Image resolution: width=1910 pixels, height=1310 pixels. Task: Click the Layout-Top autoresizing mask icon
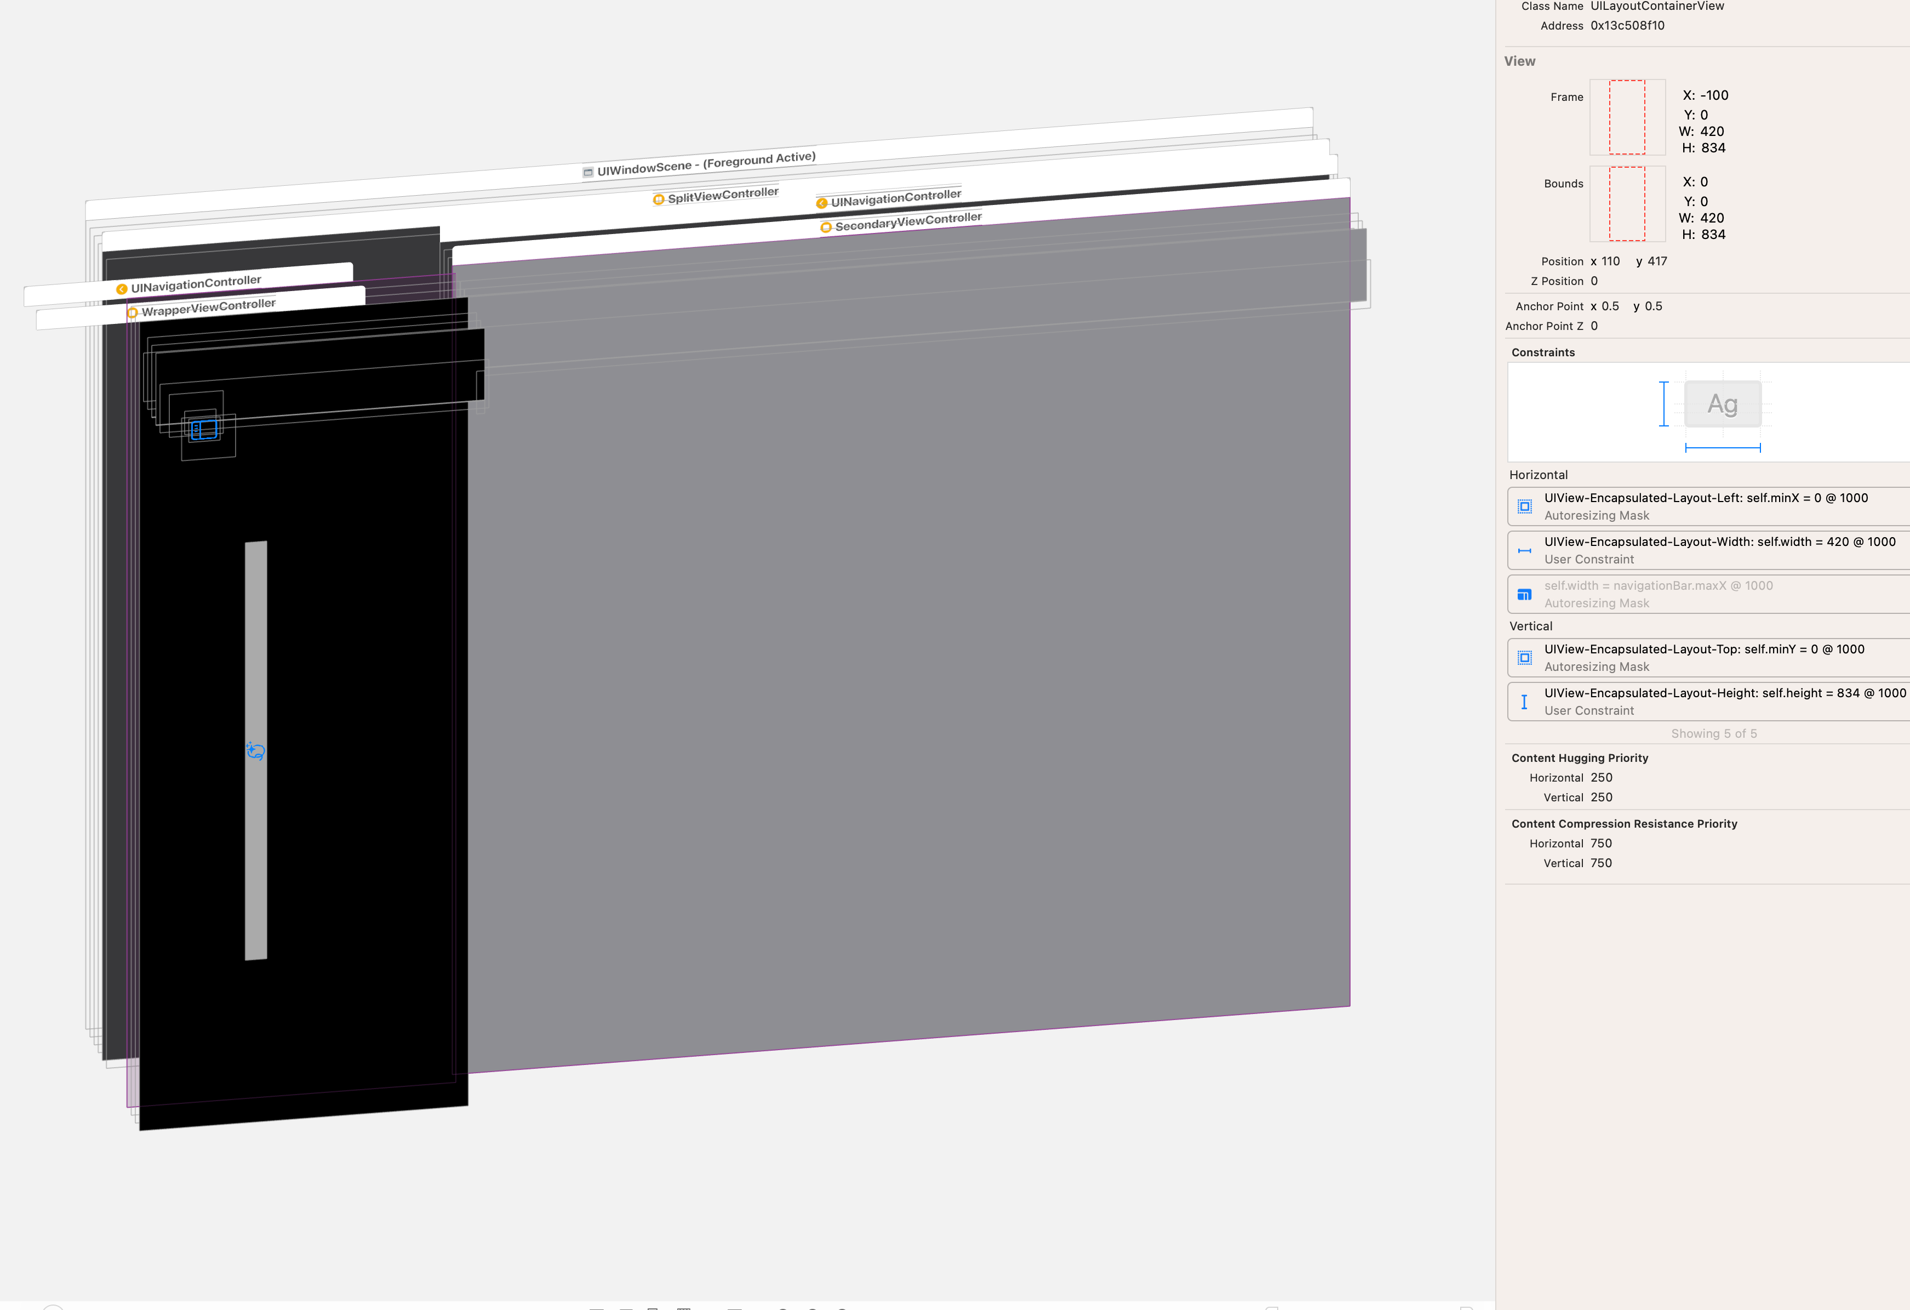[x=1524, y=658]
